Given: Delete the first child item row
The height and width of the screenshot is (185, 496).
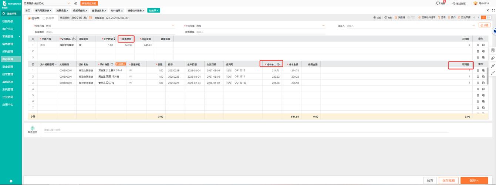Looking at the screenshot, I should [478, 70].
